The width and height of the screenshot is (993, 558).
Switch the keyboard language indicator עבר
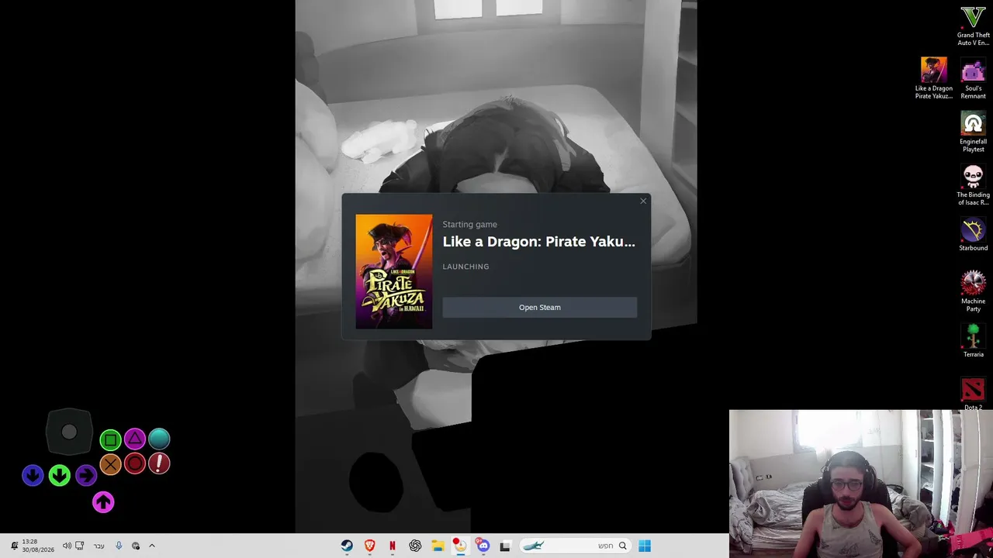click(99, 546)
